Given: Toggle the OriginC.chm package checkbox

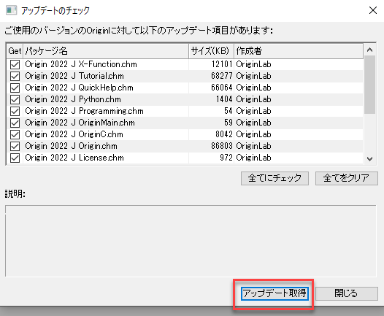Looking at the screenshot, I should coord(15,134).
